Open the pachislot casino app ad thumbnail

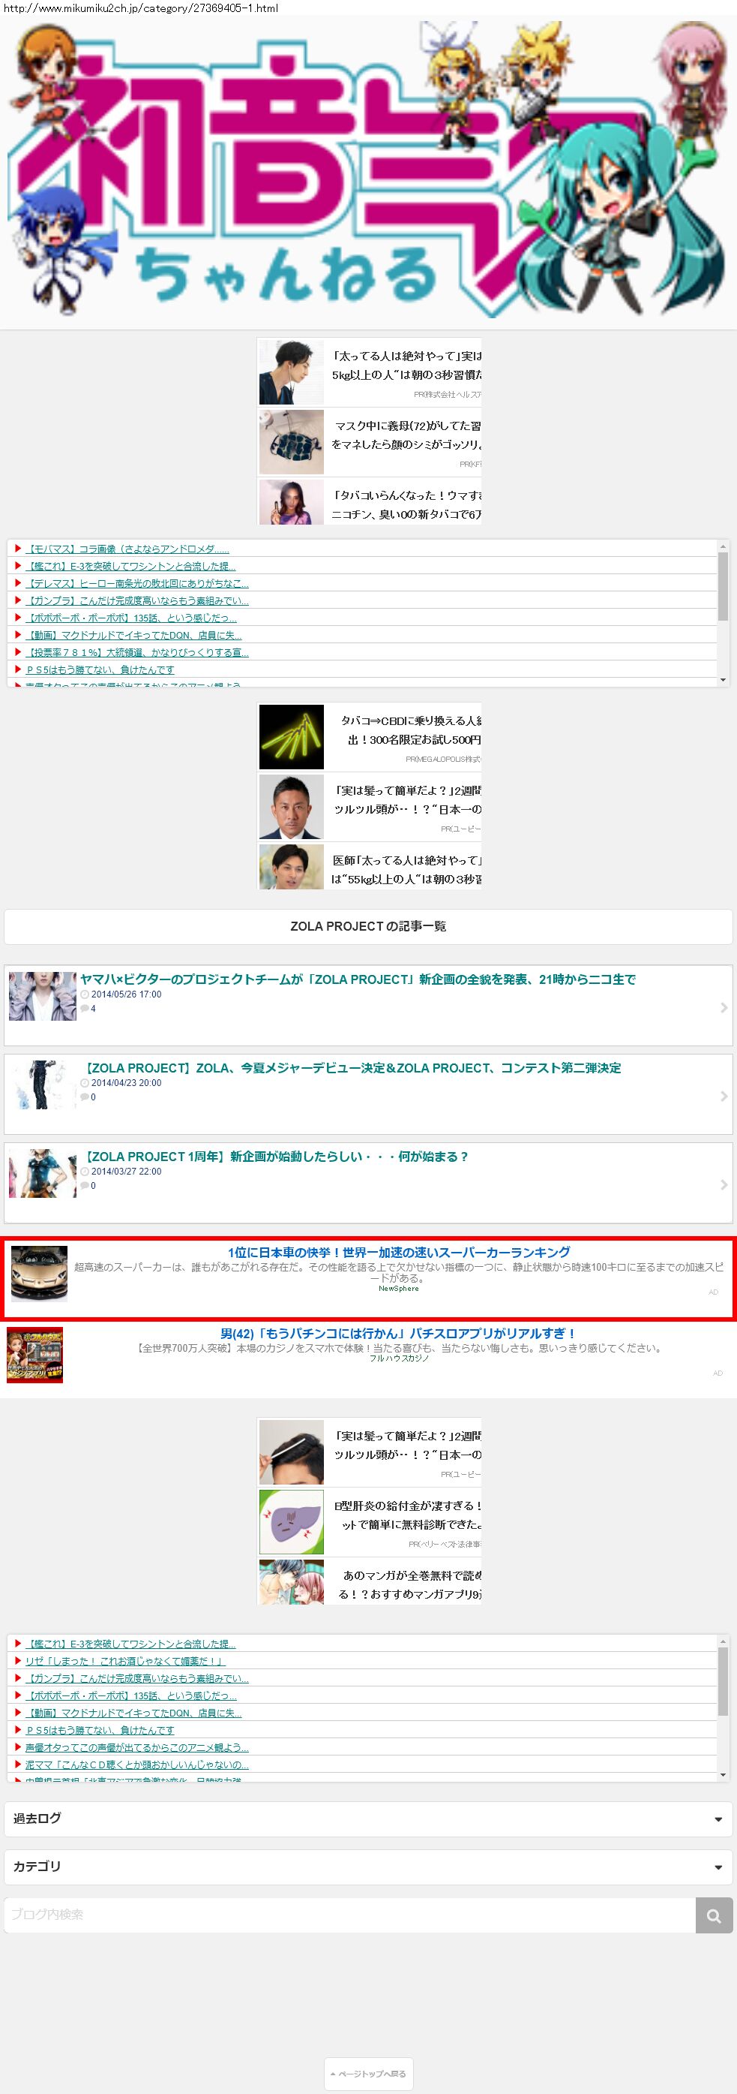click(35, 1354)
